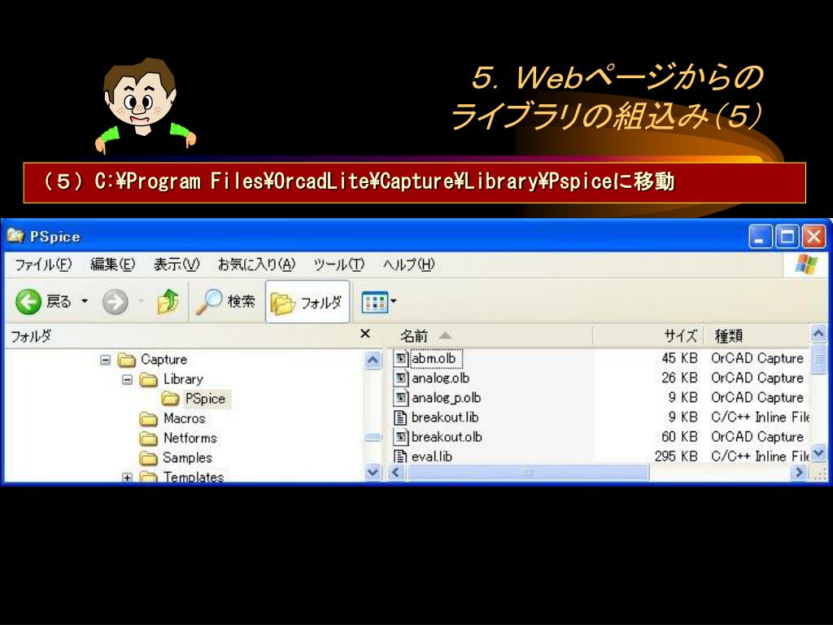
Task: Open the 編集(E) menu
Action: pos(112,264)
